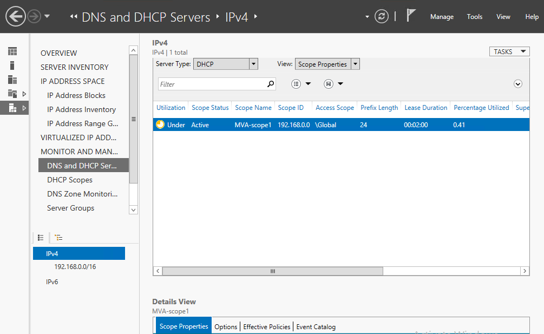Refresh the Server Manager view
Screen dimensions: 544x334
click(382, 17)
